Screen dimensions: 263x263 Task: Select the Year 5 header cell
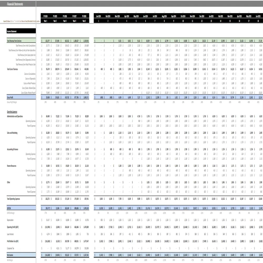coord(84,21)
